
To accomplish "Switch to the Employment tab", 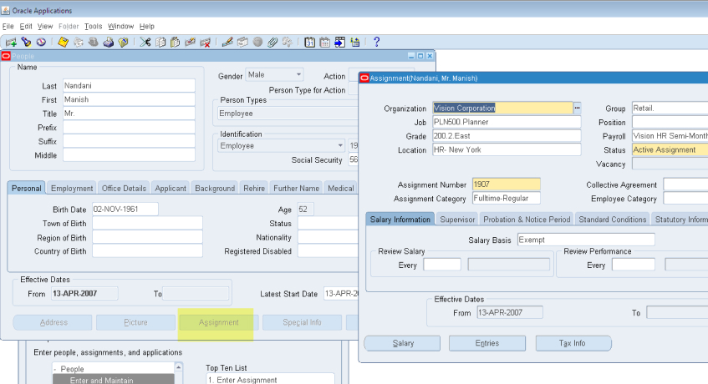I will coord(71,189).
